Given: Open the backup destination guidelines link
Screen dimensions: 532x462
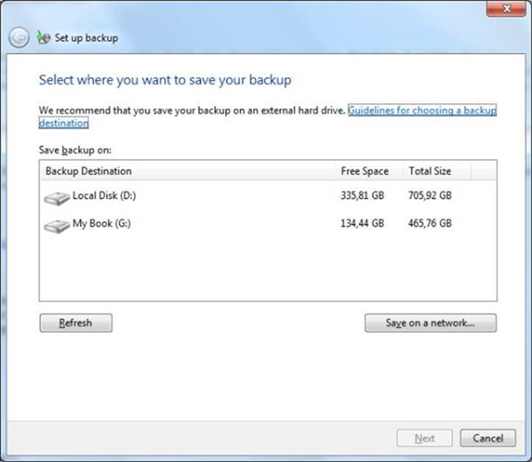Looking at the screenshot, I should (x=422, y=111).
